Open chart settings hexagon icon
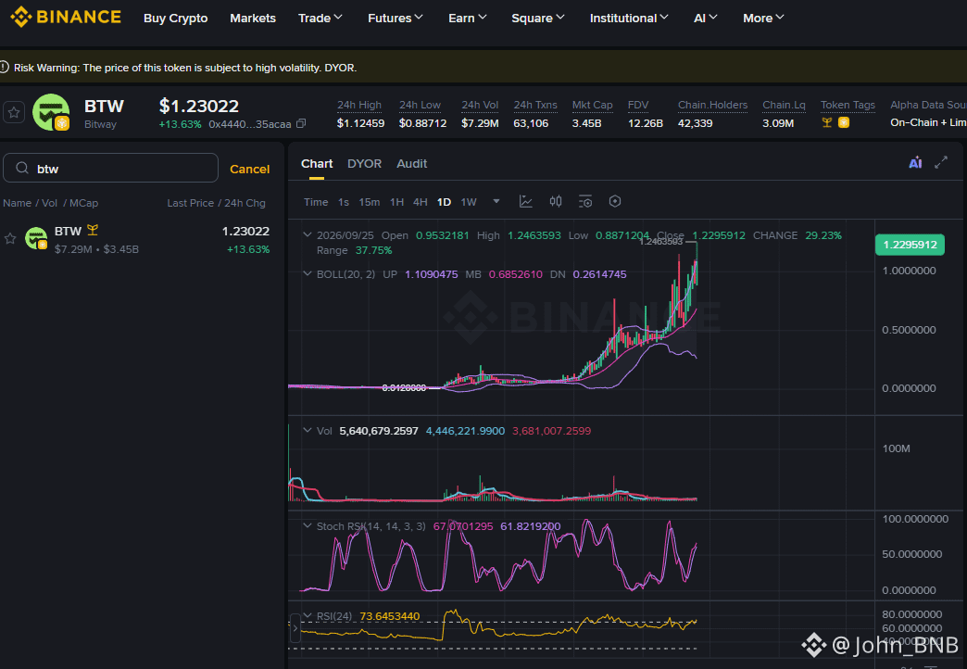967x669 pixels. pos(615,201)
